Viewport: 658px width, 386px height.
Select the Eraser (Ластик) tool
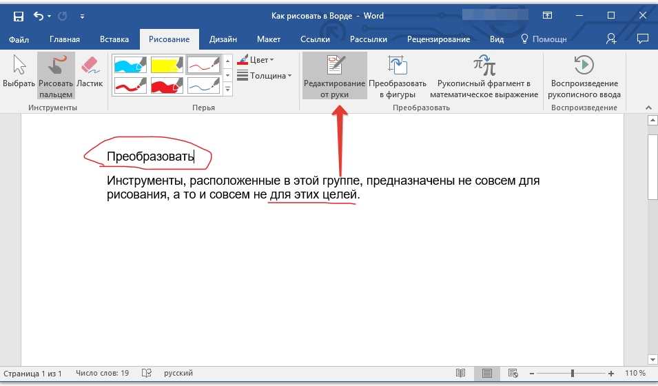tap(90, 73)
